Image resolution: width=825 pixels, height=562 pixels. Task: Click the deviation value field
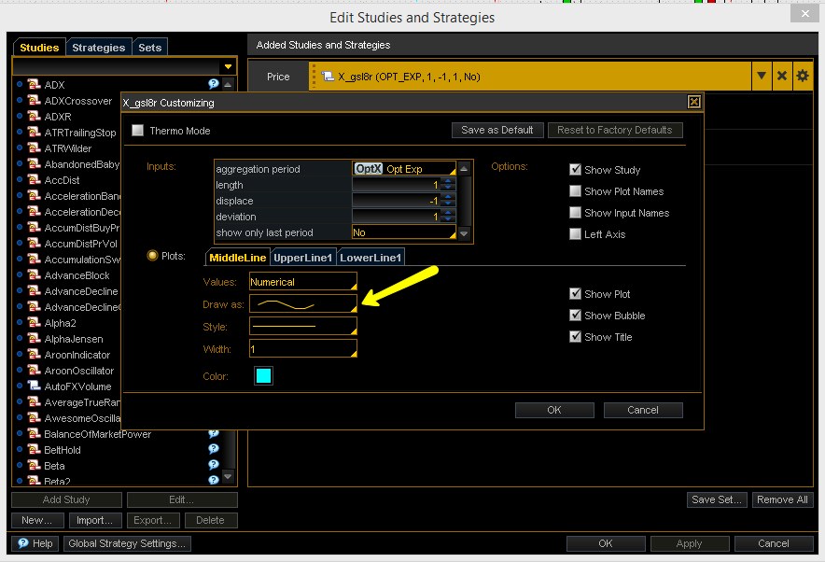click(x=397, y=217)
